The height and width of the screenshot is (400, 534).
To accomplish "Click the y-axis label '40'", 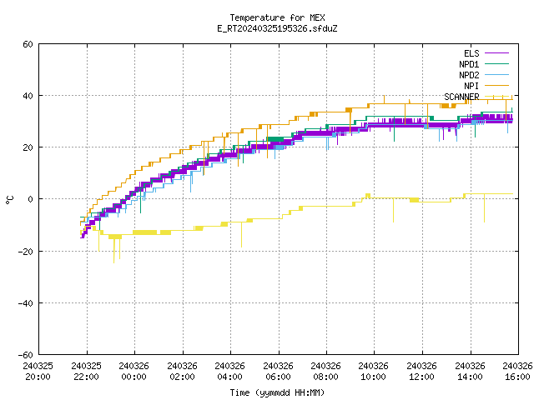I will pos(28,96).
